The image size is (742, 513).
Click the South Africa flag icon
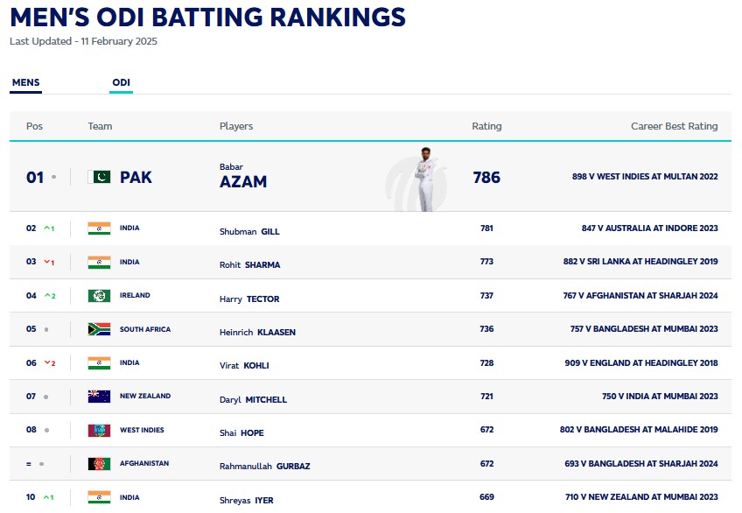point(99,329)
